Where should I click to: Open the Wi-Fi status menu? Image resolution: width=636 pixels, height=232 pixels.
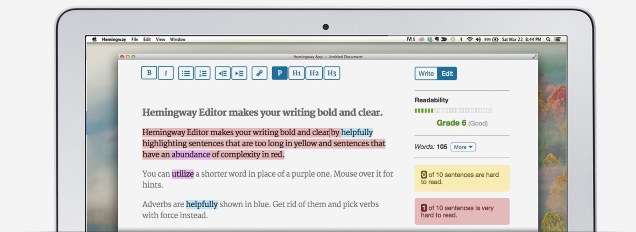click(x=470, y=39)
